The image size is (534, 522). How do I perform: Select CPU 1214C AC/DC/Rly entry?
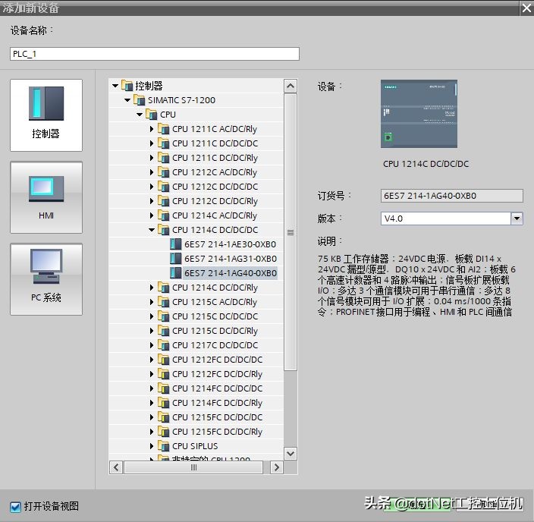tap(215, 215)
